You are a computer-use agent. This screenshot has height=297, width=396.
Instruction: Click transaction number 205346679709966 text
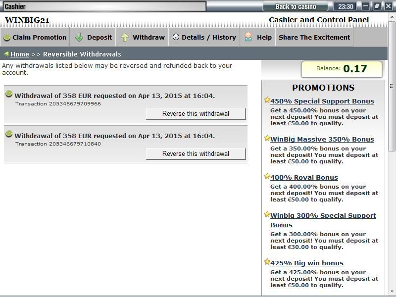pos(75,104)
